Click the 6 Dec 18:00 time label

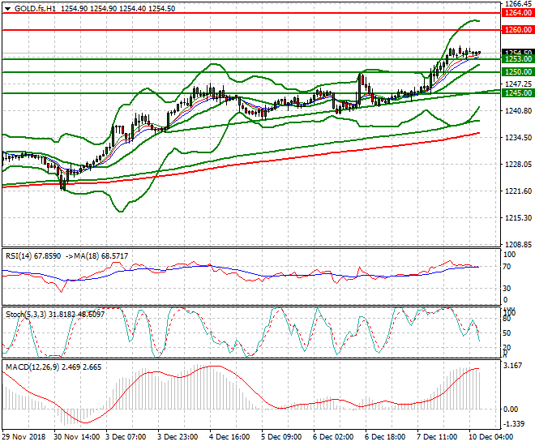[x=385, y=437]
